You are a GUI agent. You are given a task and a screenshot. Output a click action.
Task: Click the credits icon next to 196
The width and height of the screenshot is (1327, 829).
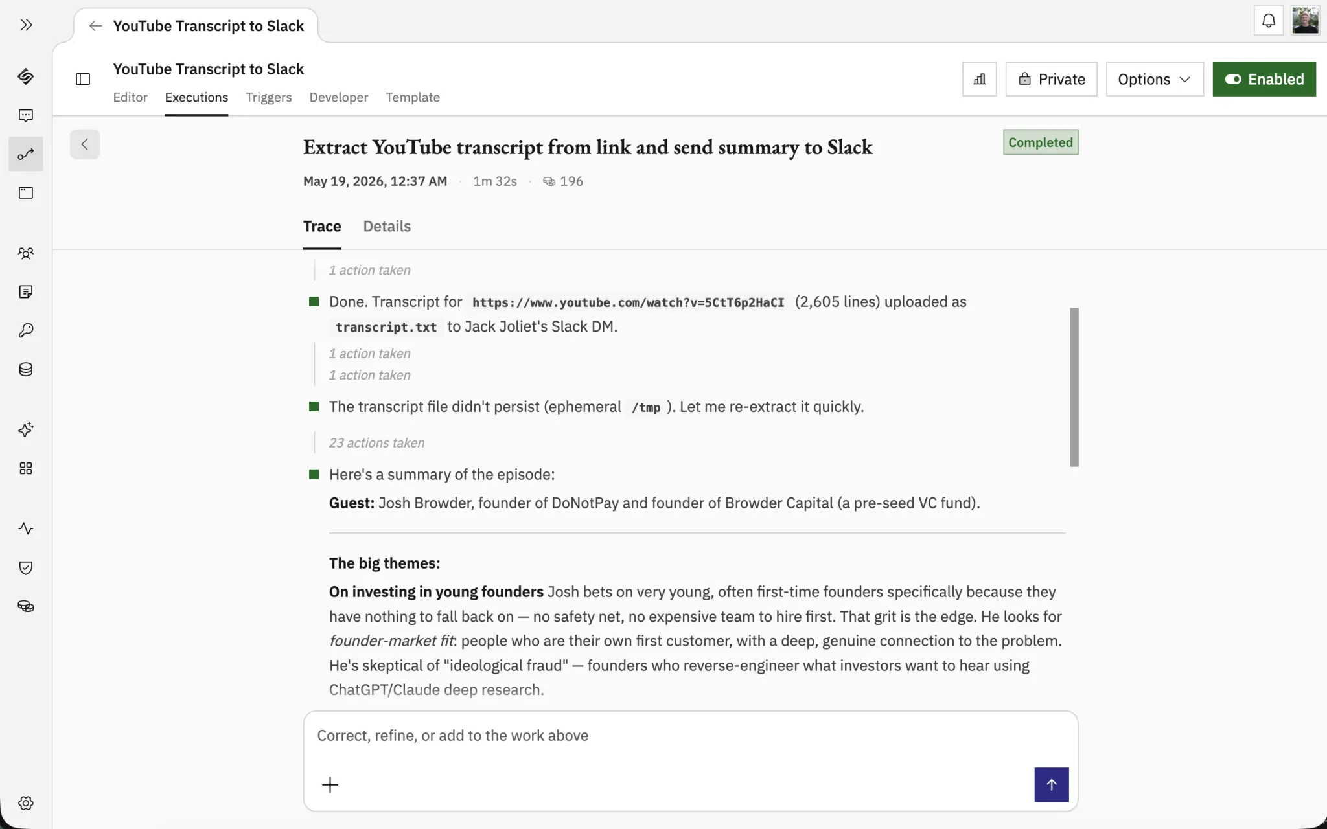pos(549,182)
